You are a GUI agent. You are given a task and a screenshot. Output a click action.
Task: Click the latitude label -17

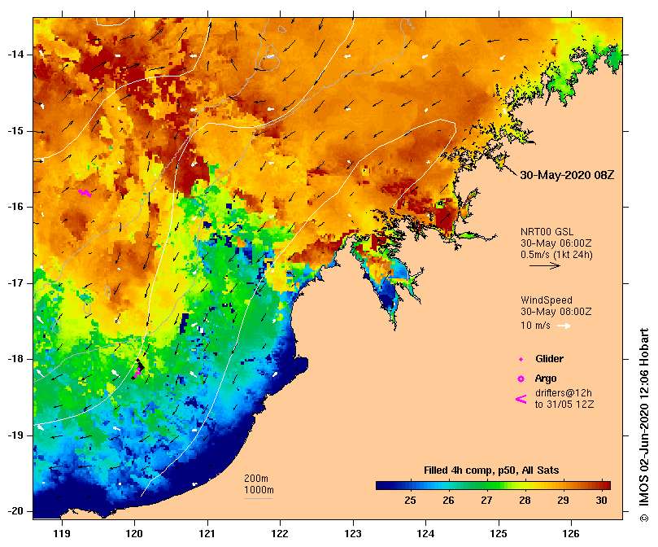tap(16, 283)
